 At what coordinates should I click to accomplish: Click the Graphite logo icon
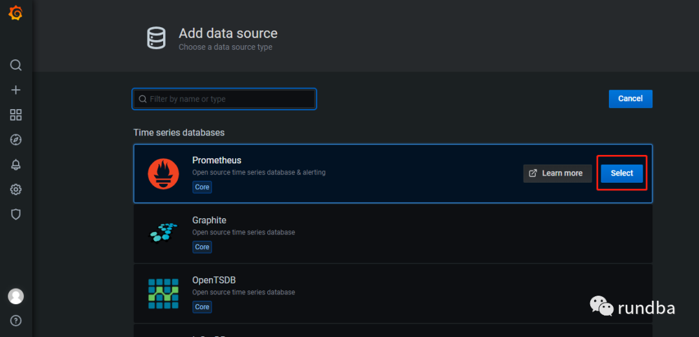(x=163, y=232)
